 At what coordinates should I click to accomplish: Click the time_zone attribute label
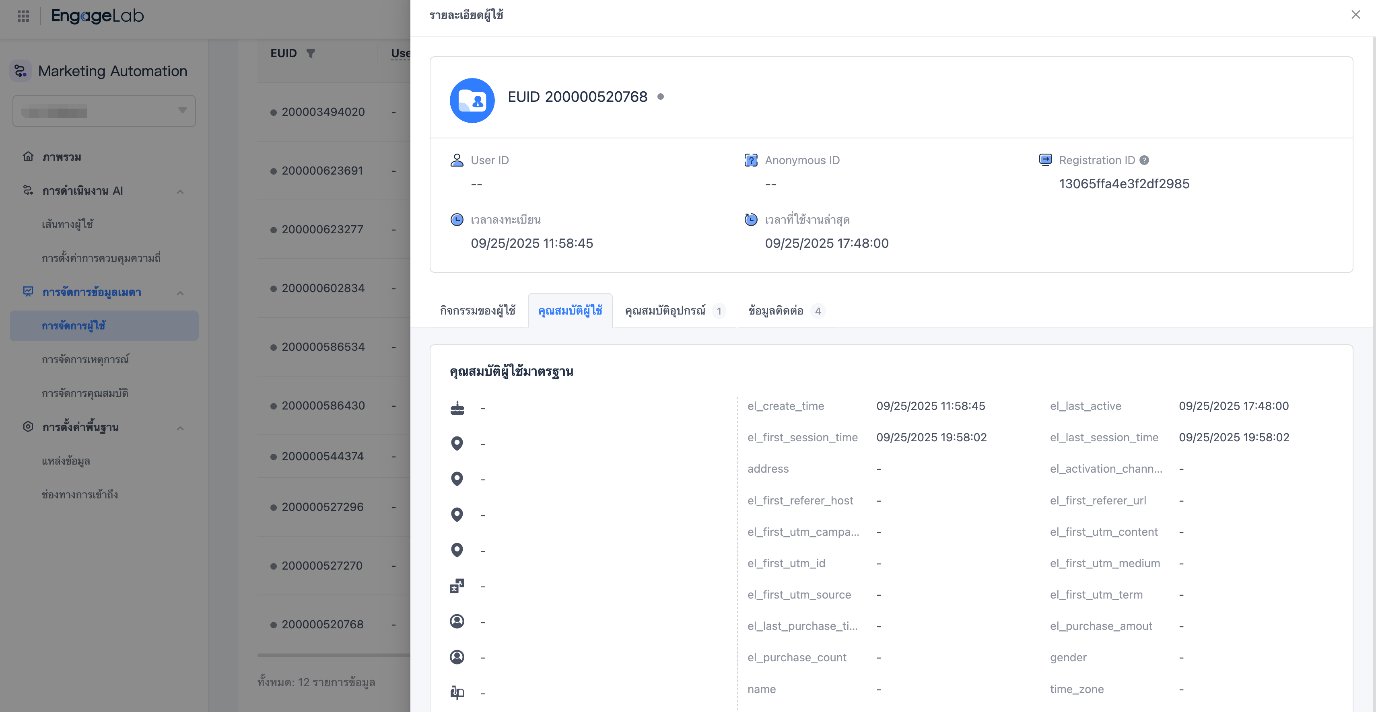point(1077,689)
